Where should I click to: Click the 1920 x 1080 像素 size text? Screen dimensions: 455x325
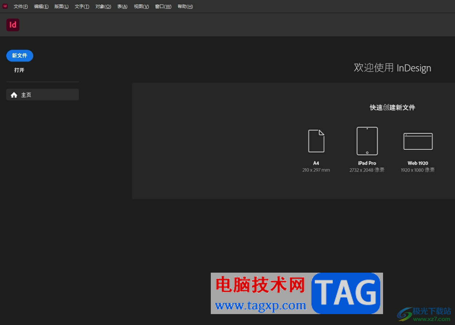(x=418, y=170)
